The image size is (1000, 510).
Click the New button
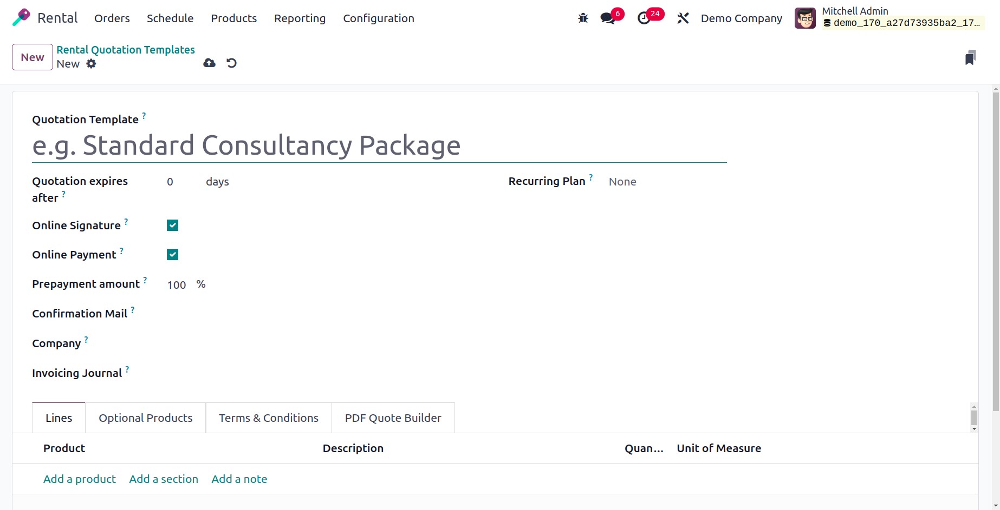coord(33,57)
